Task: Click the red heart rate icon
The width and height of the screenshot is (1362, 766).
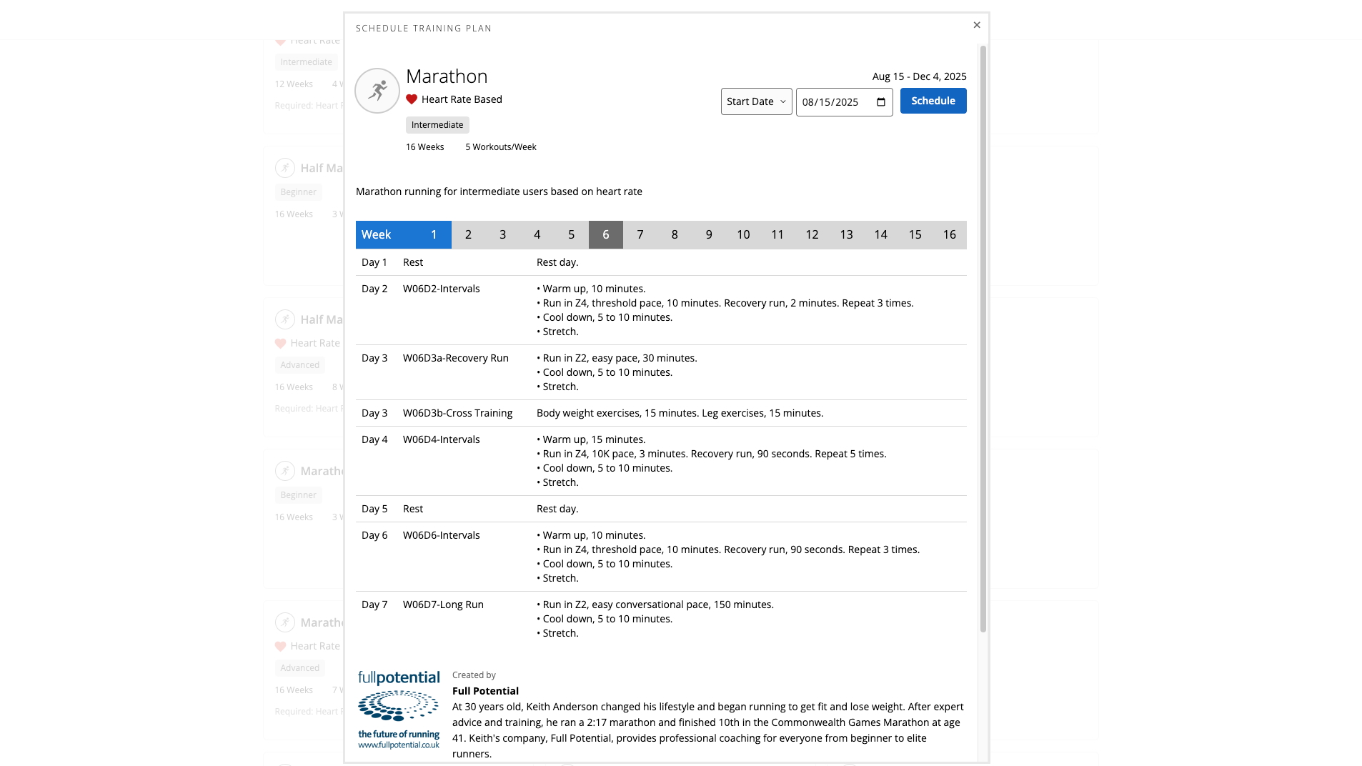Action: click(412, 99)
